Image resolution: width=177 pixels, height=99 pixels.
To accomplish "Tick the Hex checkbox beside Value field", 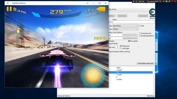I will click(x=111, y=22).
